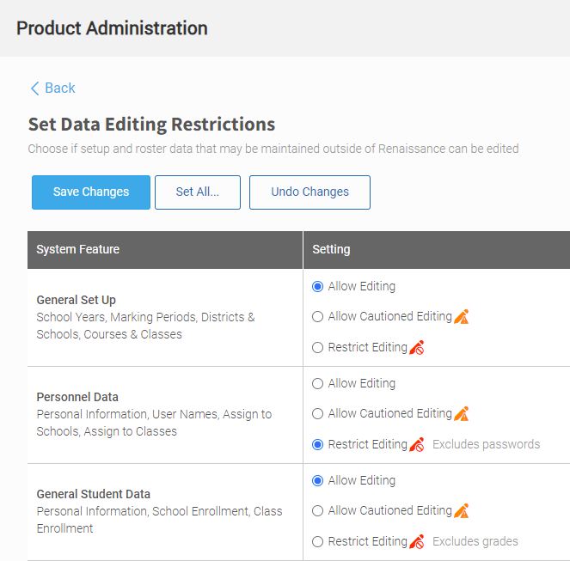
Task: Click Undo Changes button
Action: point(310,192)
